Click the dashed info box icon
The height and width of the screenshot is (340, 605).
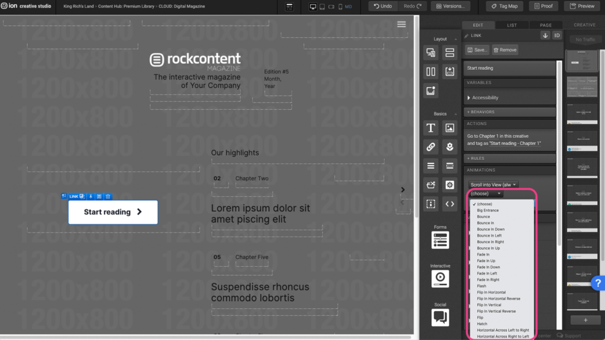click(x=431, y=204)
